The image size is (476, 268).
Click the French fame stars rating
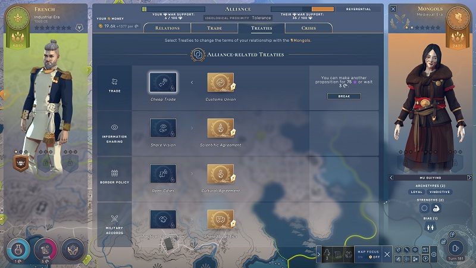[x=53, y=27]
